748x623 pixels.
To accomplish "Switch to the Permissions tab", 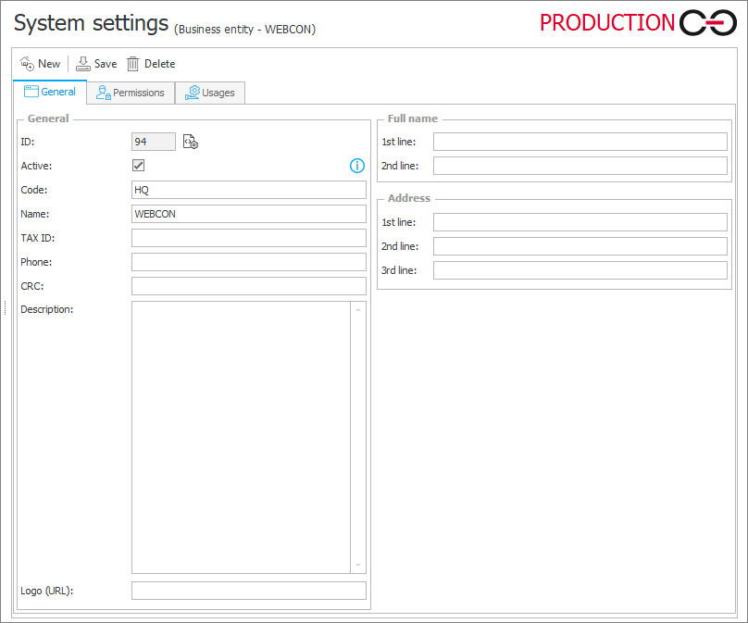I will point(131,93).
